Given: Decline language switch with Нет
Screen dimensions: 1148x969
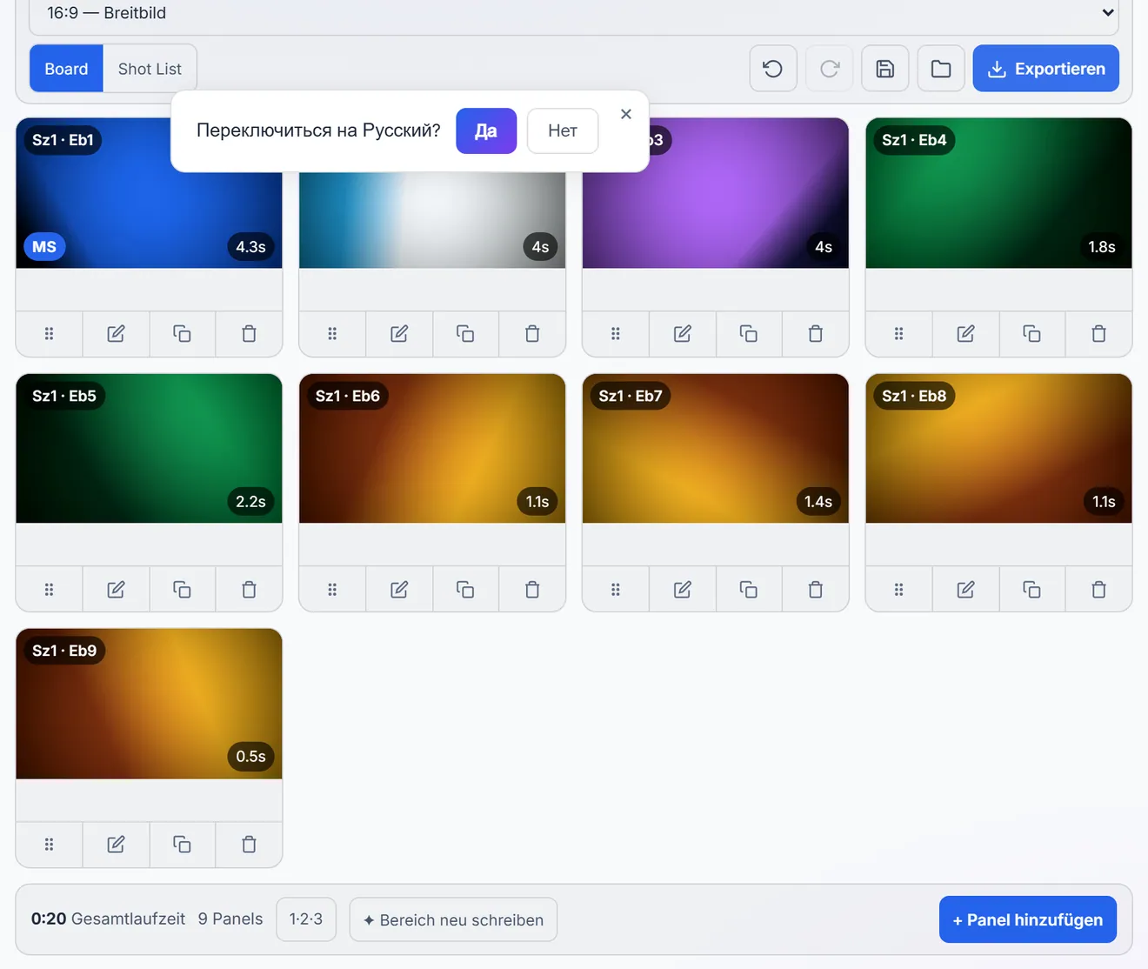Looking at the screenshot, I should (563, 130).
